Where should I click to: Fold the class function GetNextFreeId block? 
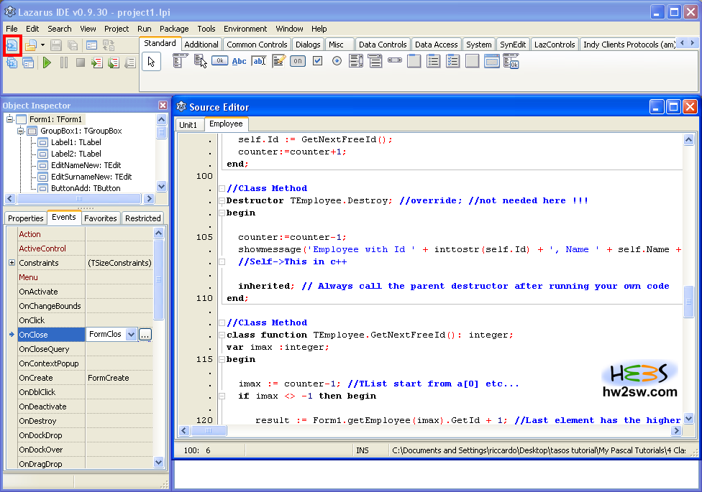coord(222,335)
